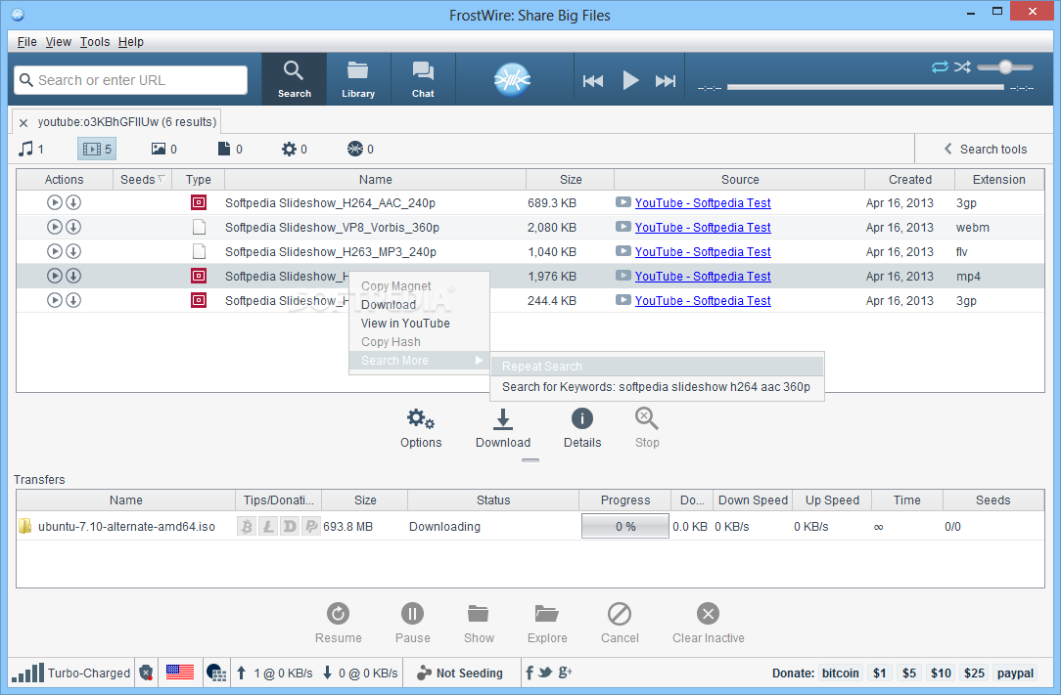
Task: Play preview of VP8_Vorbis_360p result
Action: (55, 227)
